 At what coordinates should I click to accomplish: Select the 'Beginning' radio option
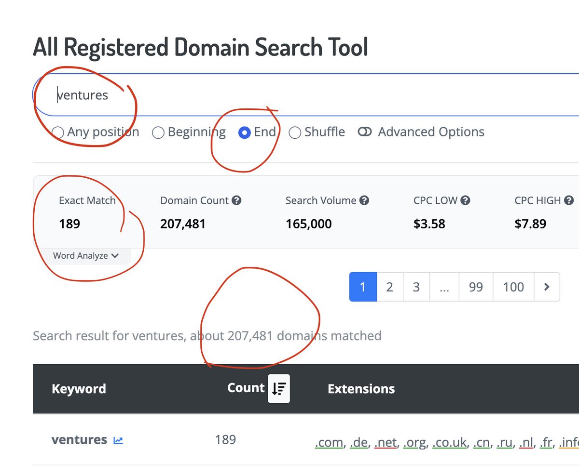click(158, 132)
